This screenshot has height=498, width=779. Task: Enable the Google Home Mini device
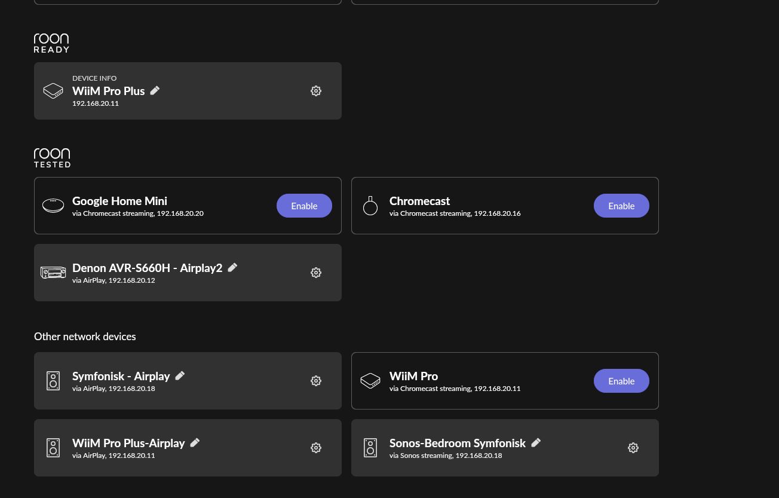[x=304, y=206]
